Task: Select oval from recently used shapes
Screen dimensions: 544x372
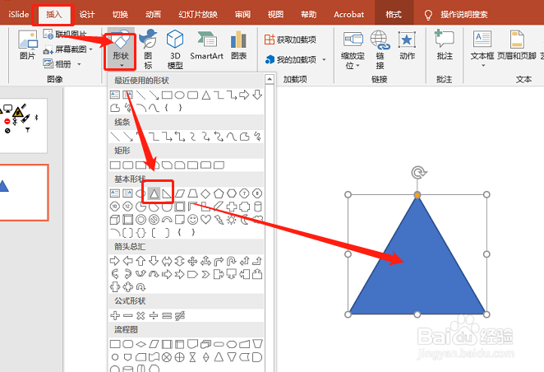Action: (x=180, y=95)
